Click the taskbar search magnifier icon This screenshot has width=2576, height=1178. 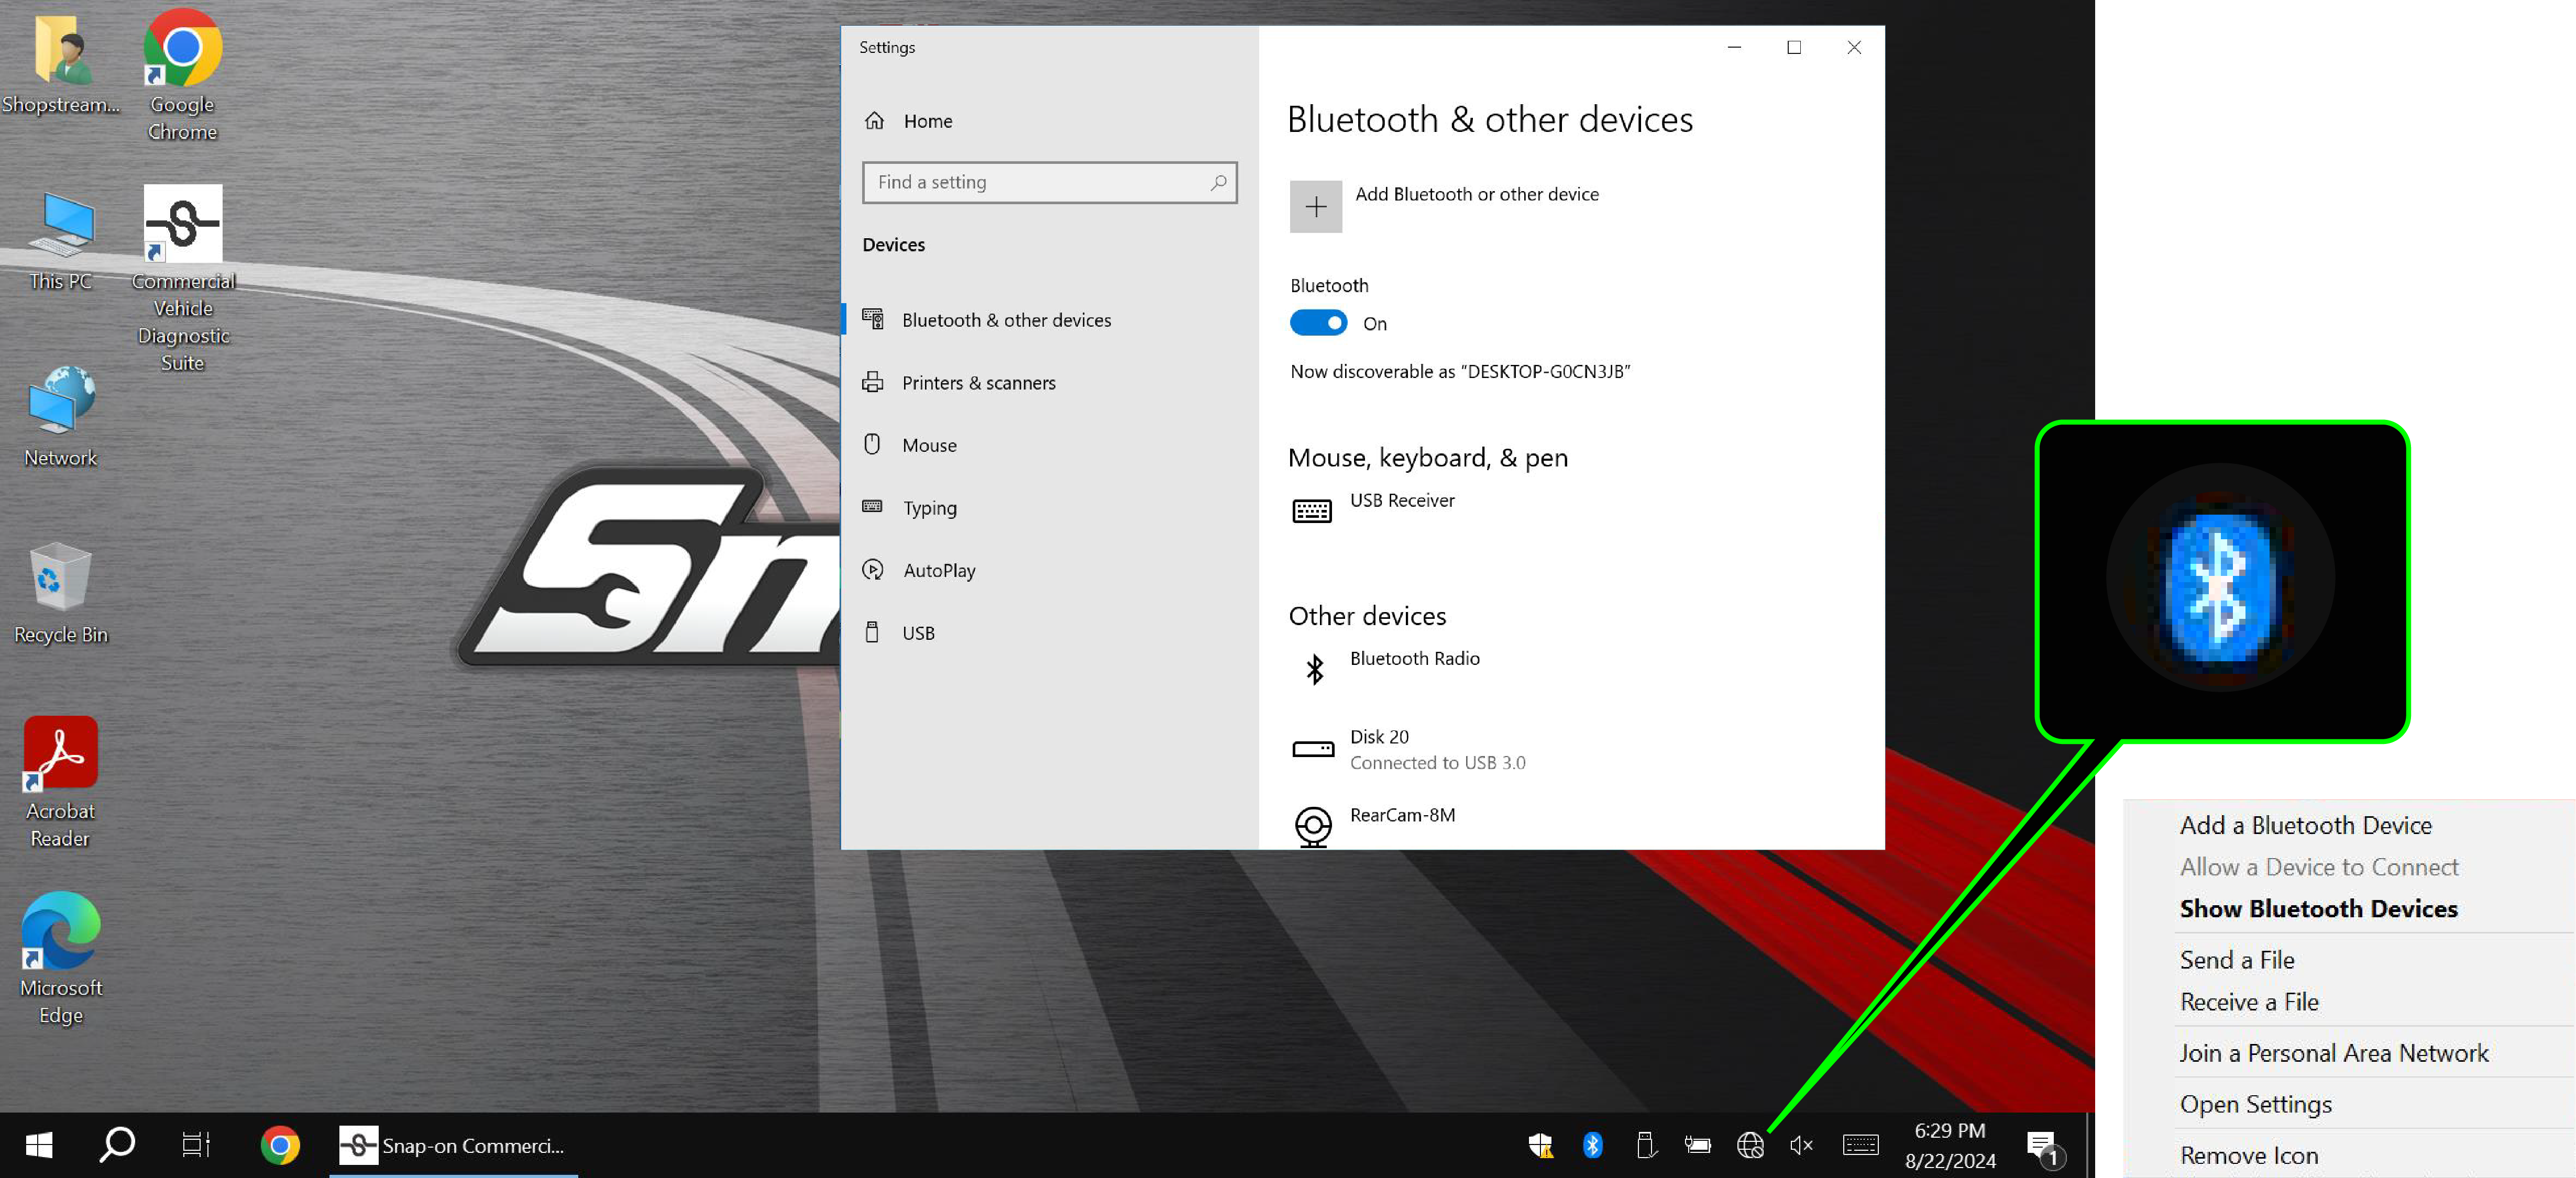(117, 1145)
